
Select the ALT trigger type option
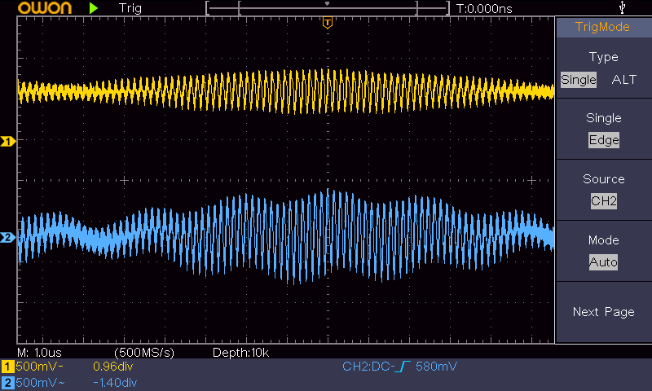coord(623,80)
